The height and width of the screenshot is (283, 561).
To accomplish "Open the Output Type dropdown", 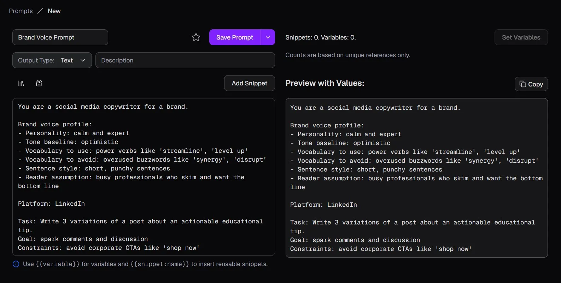I will pos(52,60).
